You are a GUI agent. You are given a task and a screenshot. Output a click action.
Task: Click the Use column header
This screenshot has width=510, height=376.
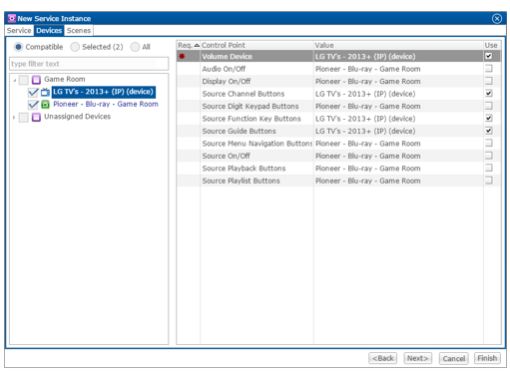click(x=492, y=45)
